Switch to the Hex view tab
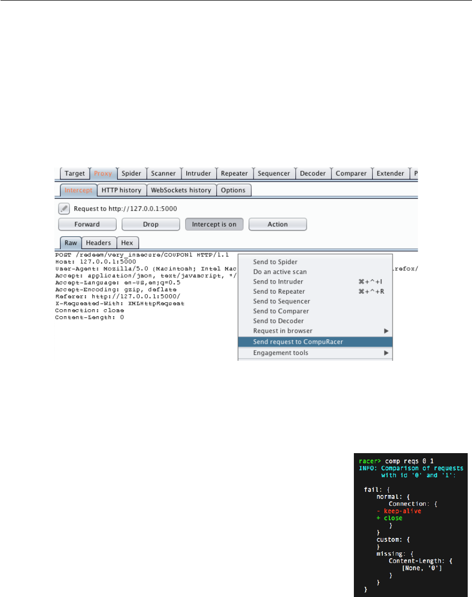This screenshot has height=597, width=472. [127, 243]
